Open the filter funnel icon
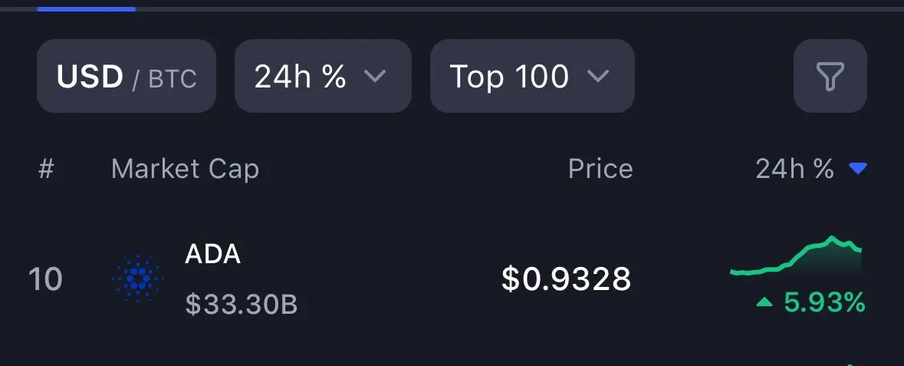Screen dimensions: 904x366 point(830,76)
